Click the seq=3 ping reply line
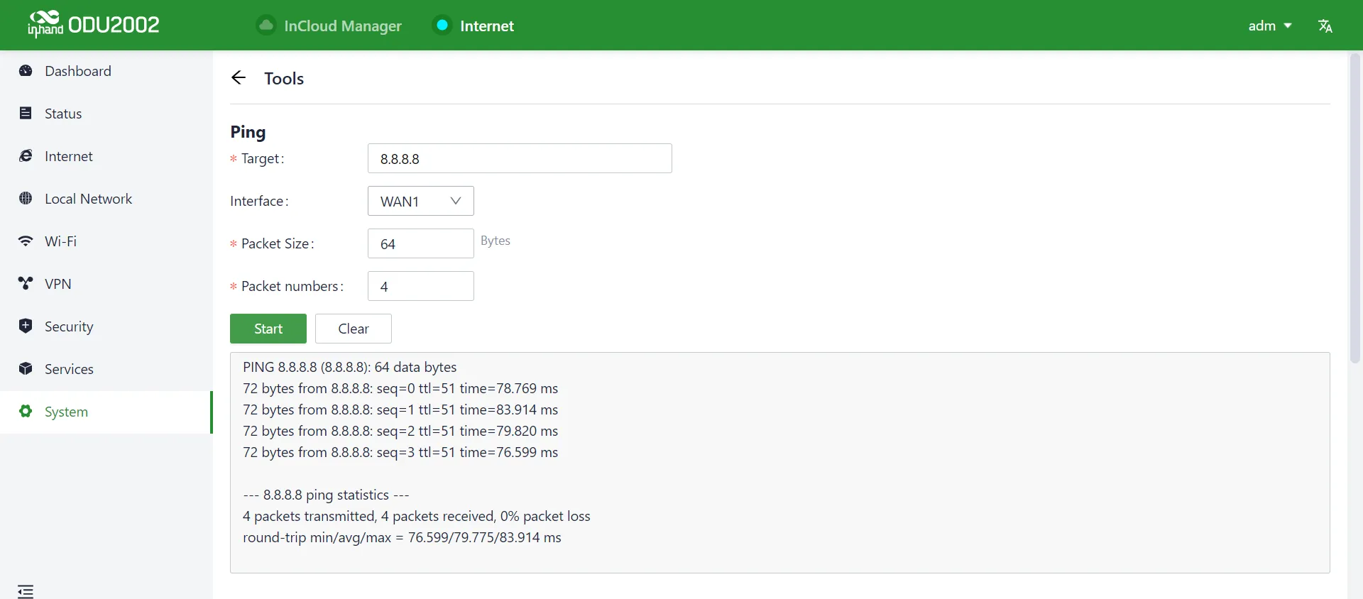 click(400, 452)
